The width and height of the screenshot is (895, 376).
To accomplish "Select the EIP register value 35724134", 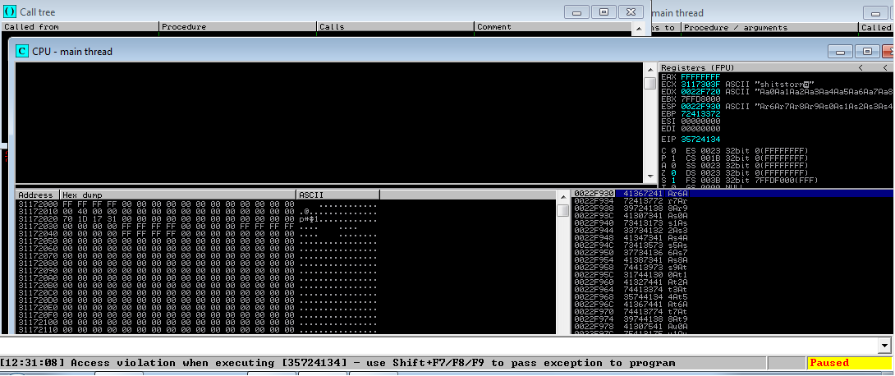I will click(x=700, y=139).
